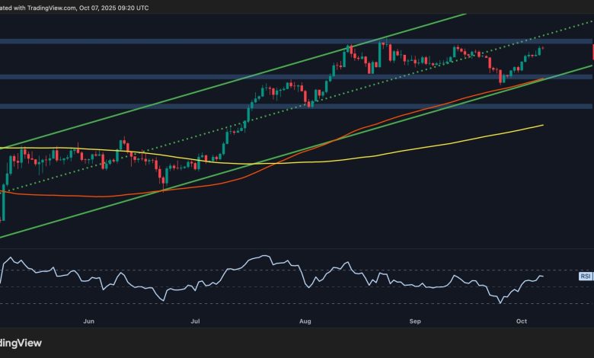Click the RSI indicator label
The width and height of the screenshot is (594, 358).
(586, 276)
